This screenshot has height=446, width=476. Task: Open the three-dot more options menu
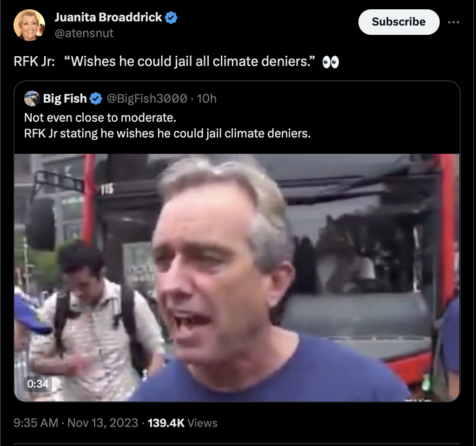[454, 22]
